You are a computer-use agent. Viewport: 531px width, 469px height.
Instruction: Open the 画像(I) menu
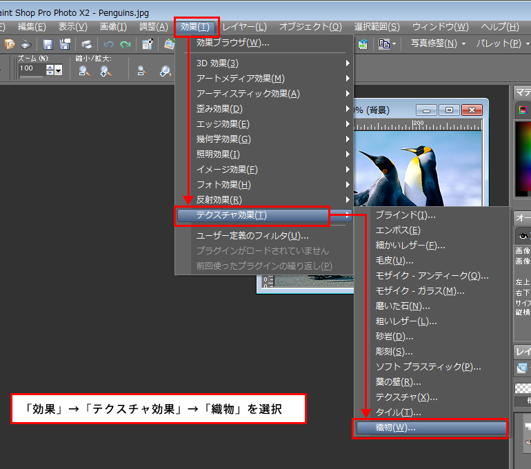(x=113, y=27)
